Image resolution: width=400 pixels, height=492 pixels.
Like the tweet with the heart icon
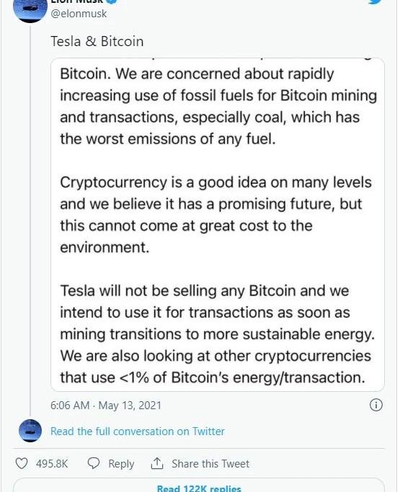point(22,463)
